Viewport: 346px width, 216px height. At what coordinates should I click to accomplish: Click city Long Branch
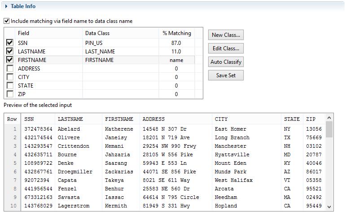coord(232,137)
